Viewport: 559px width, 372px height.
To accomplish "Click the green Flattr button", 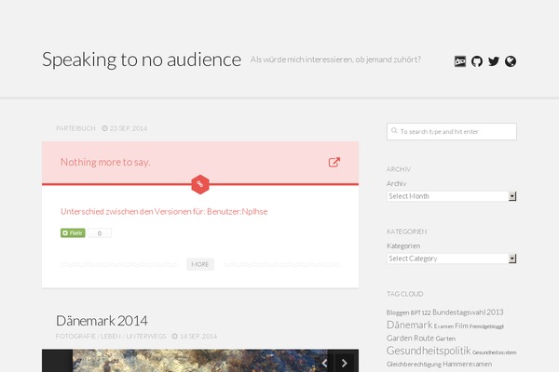I will click(73, 232).
